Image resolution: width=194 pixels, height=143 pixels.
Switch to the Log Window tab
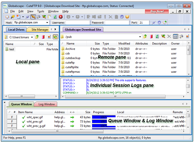pyautogui.click(x=46, y=104)
